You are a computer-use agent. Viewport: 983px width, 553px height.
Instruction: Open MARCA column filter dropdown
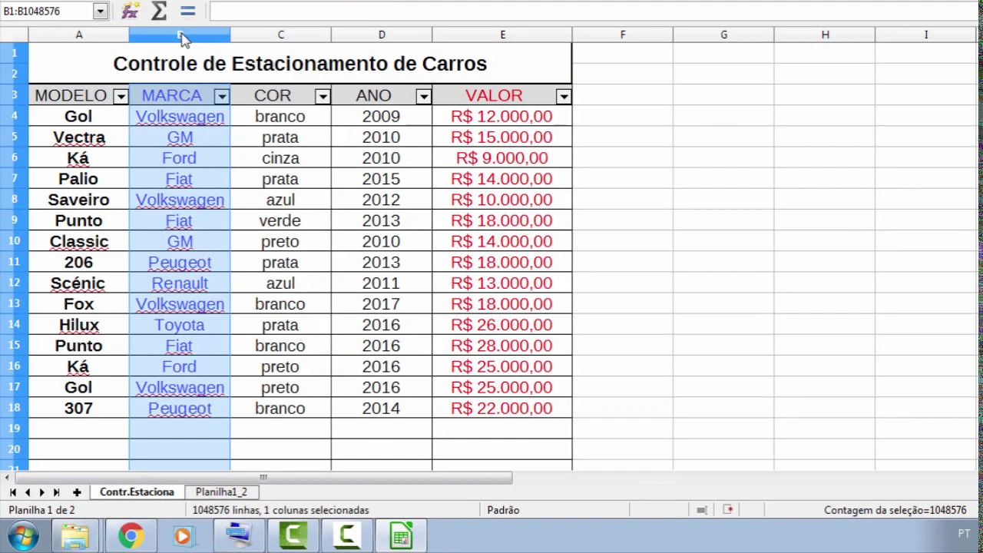pos(222,96)
